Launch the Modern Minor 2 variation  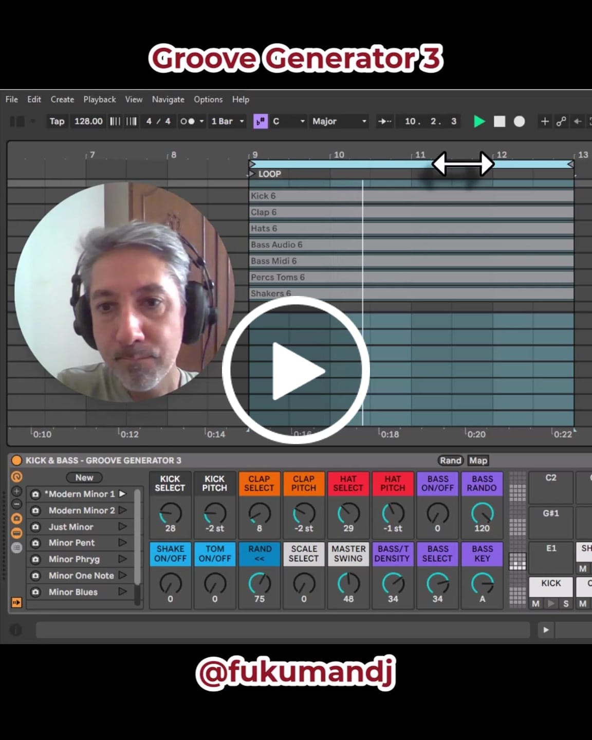(x=122, y=510)
